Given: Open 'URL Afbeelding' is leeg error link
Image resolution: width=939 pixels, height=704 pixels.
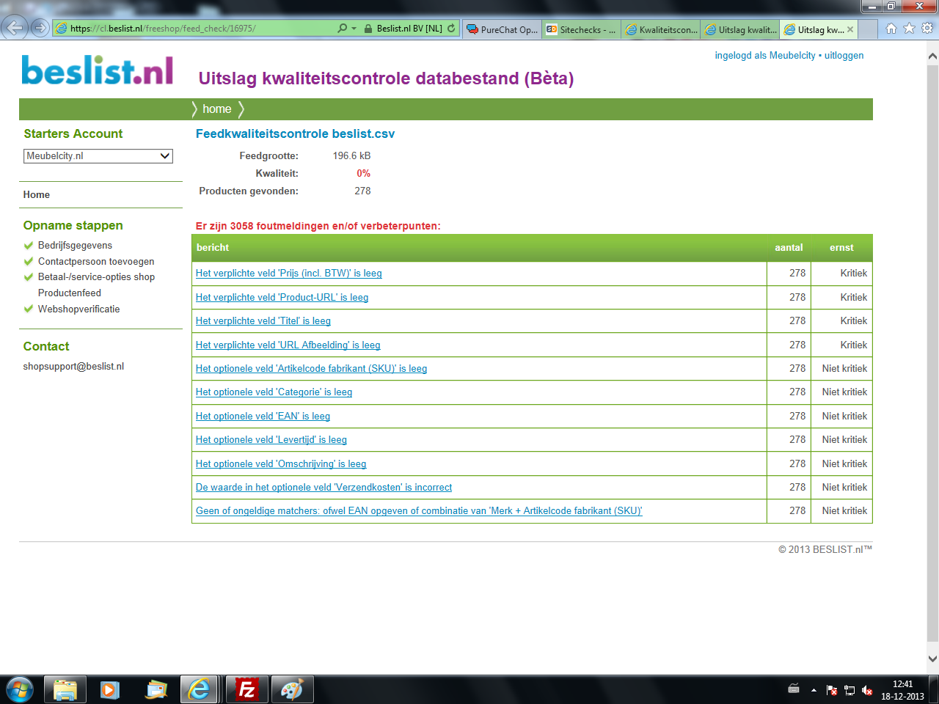Looking at the screenshot, I should click(288, 345).
